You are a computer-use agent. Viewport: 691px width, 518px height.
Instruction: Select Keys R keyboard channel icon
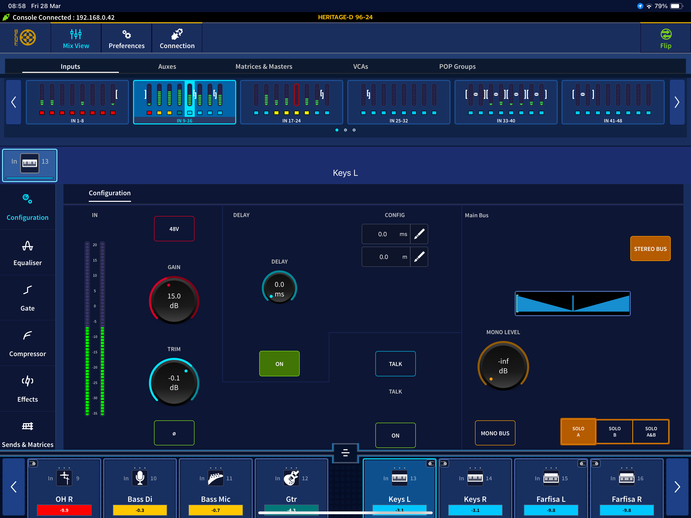point(475,478)
